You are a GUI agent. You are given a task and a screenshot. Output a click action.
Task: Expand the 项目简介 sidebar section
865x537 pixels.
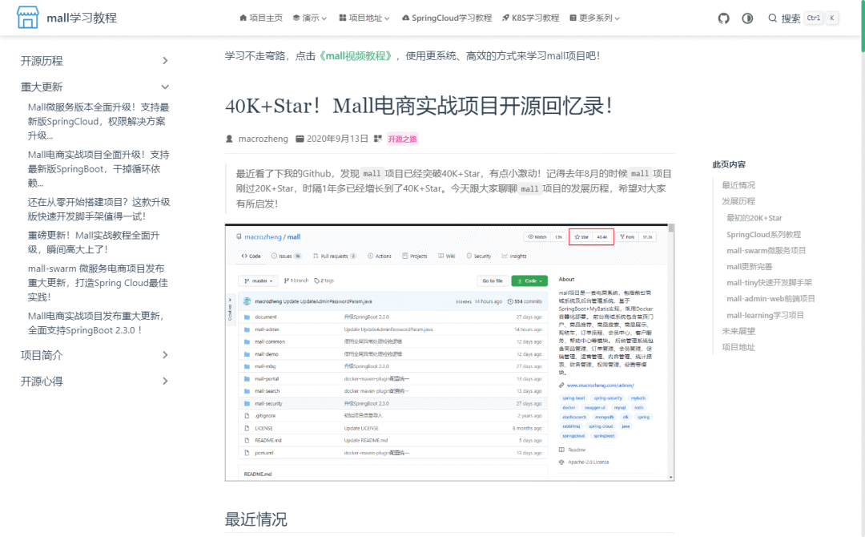click(95, 355)
